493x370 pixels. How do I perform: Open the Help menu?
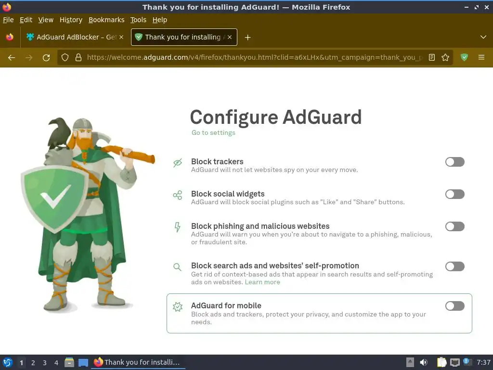pos(160,20)
